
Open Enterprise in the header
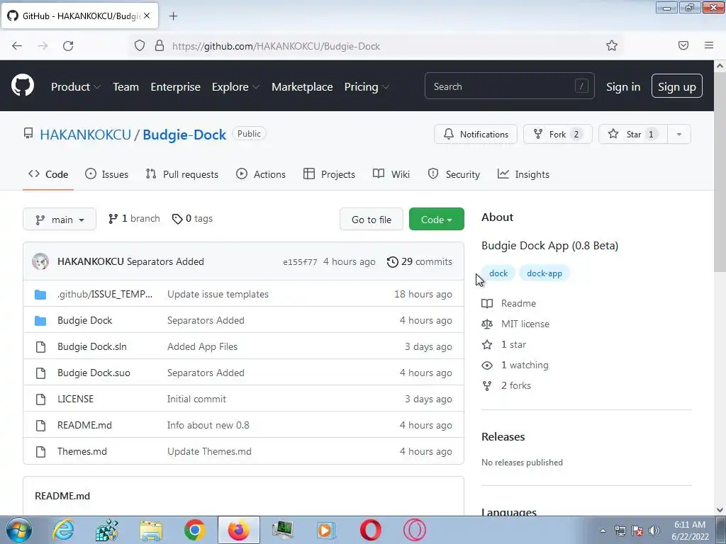(176, 86)
